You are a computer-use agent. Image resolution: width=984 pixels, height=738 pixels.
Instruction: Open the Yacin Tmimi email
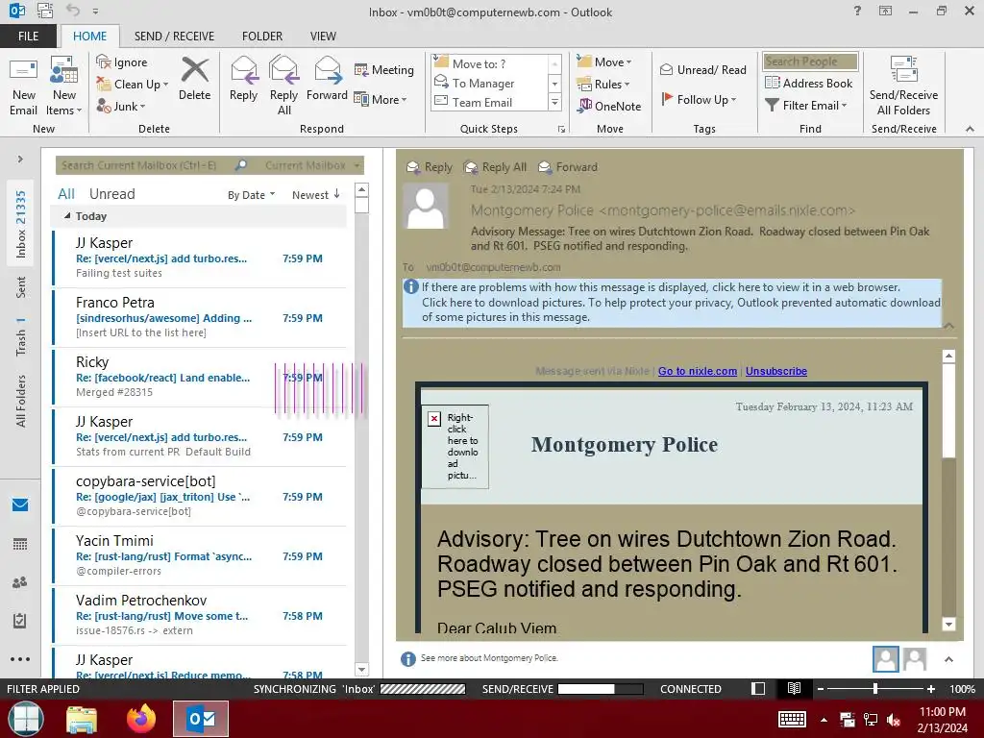click(200, 556)
